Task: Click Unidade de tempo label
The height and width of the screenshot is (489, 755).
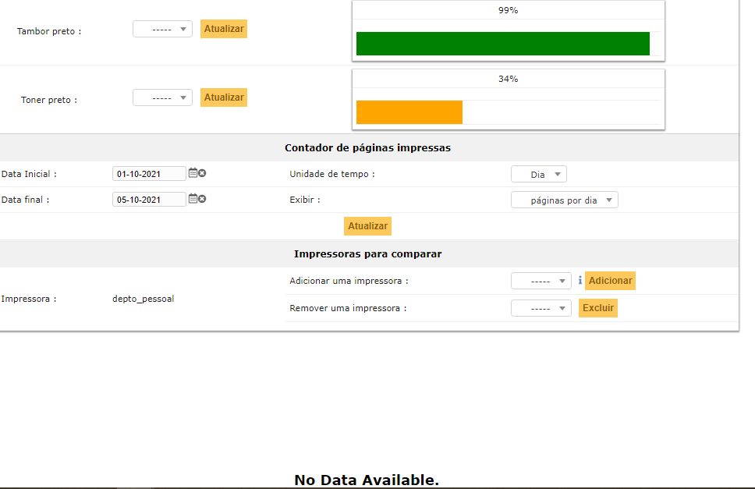Action: tap(332, 174)
